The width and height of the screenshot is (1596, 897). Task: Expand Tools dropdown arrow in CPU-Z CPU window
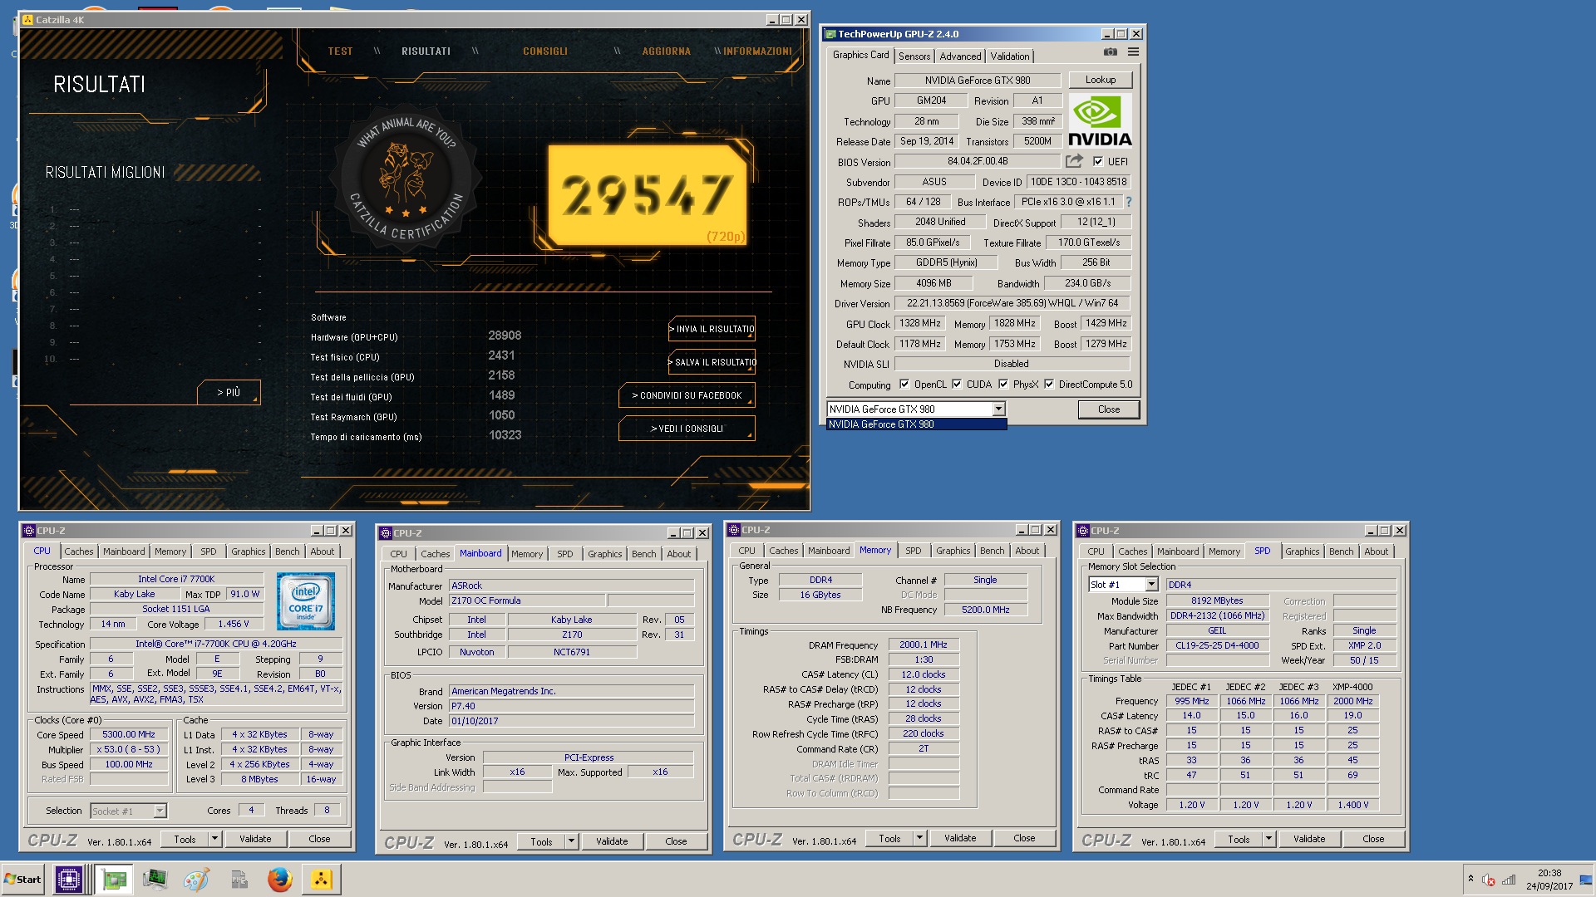(x=214, y=839)
